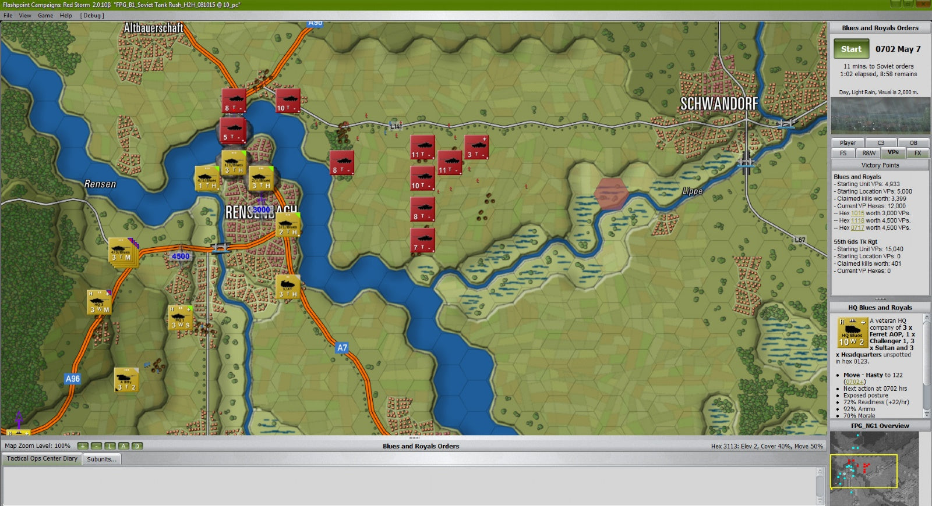Screen dimensions: 932x506
Task: Open the File menu
Action: pyautogui.click(x=8, y=16)
